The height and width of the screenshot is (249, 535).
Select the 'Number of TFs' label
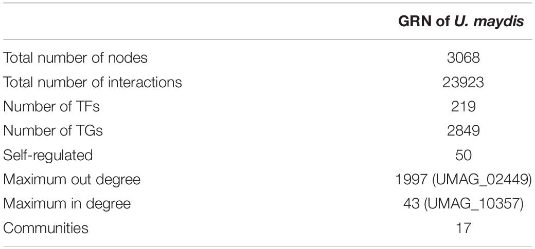(51, 107)
